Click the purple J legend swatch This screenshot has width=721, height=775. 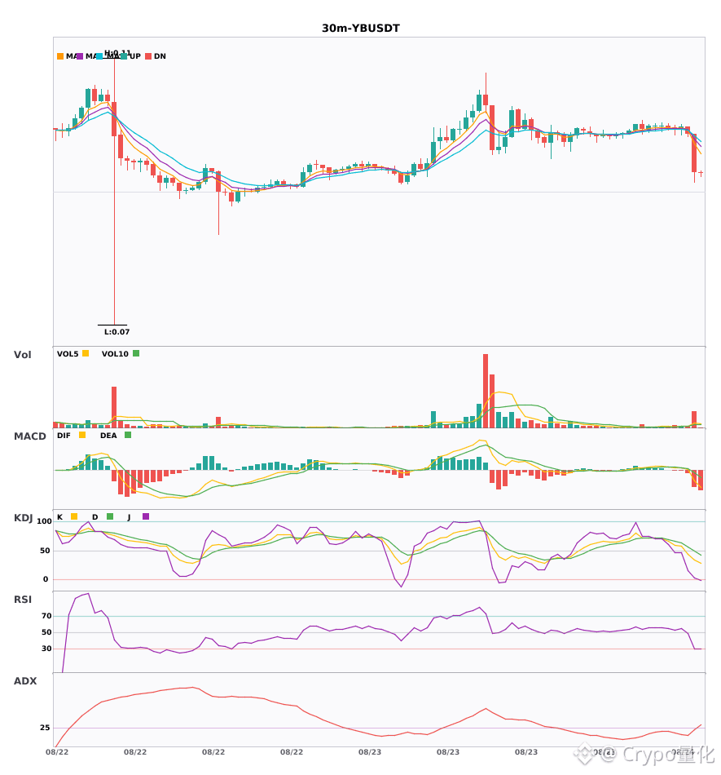click(x=146, y=516)
